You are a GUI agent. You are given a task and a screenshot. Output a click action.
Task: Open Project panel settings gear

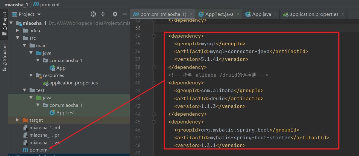[115, 14]
